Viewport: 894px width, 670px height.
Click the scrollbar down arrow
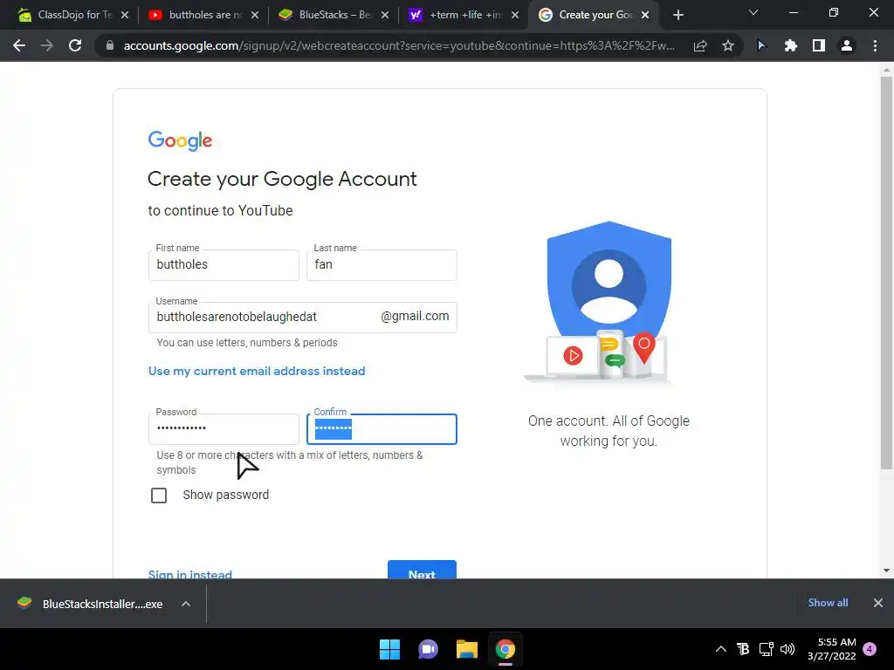coord(886,571)
